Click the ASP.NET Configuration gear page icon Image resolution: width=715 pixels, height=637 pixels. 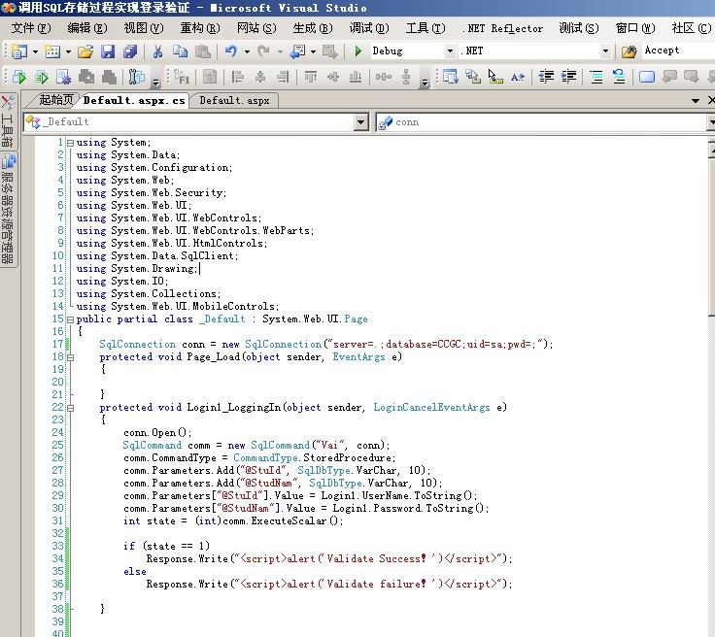63,77
